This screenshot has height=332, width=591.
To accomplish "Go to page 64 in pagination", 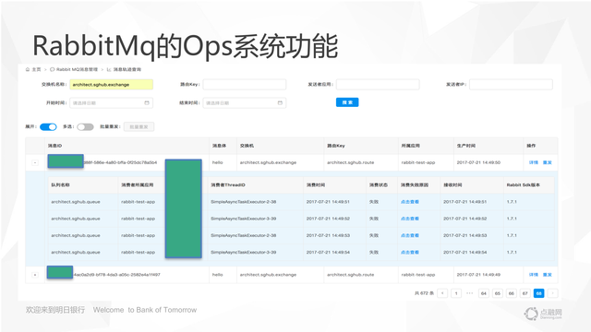I will pos(484,293).
